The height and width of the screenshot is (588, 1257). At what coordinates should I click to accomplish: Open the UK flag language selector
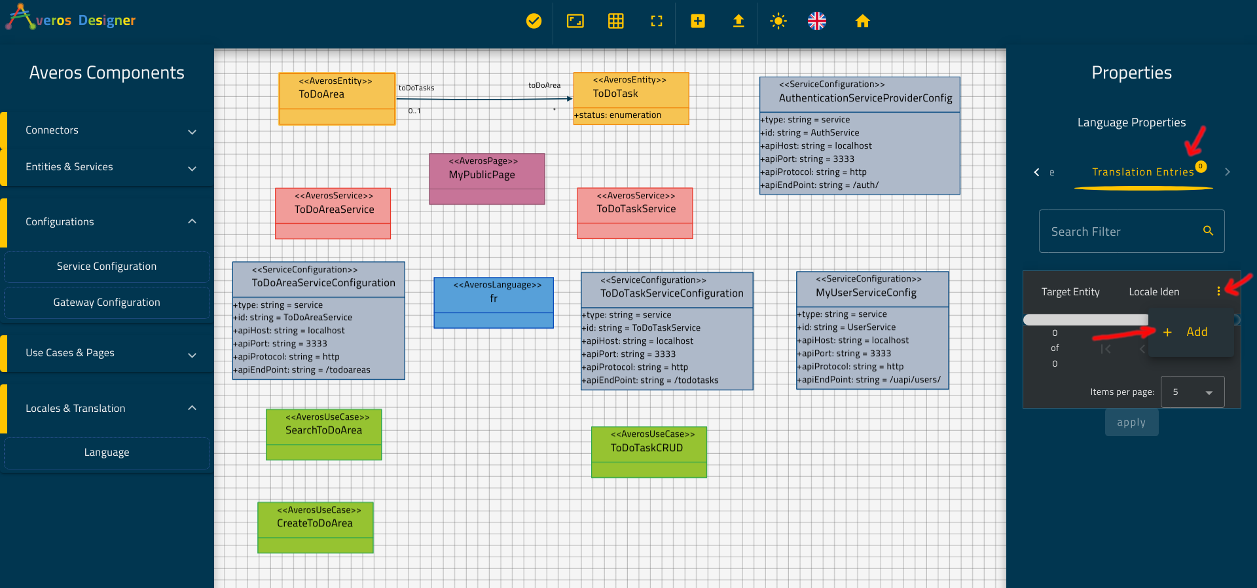click(x=817, y=21)
